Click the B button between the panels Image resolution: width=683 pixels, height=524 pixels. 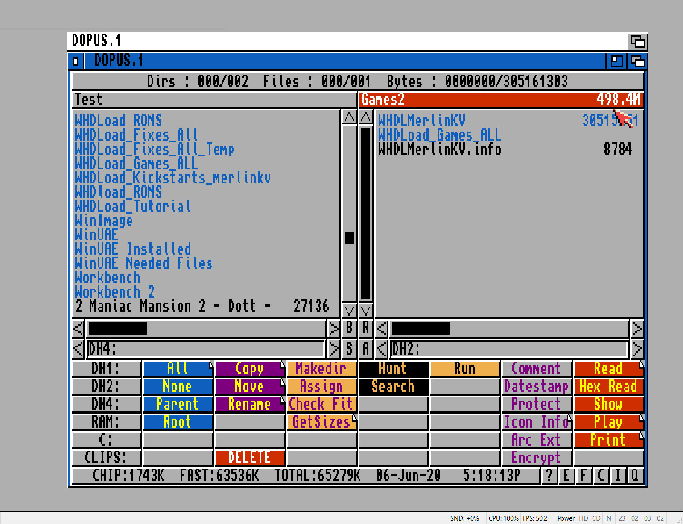pos(349,328)
